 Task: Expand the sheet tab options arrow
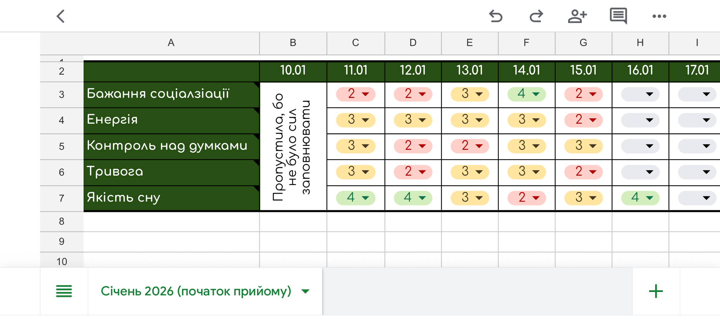click(x=306, y=291)
